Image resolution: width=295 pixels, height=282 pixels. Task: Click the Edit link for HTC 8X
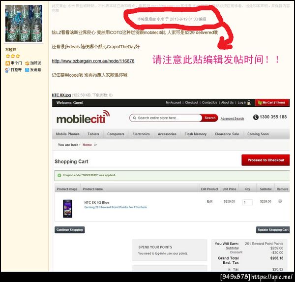tap(209, 202)
